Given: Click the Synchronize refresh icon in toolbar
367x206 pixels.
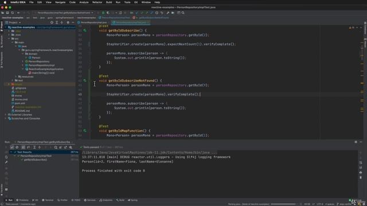Looking at the screenshot, I should [13, 13].
